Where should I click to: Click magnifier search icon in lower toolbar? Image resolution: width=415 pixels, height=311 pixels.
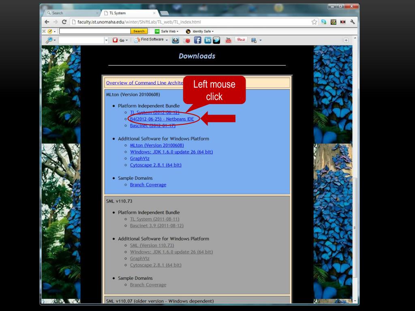click(x=49, y=40)
